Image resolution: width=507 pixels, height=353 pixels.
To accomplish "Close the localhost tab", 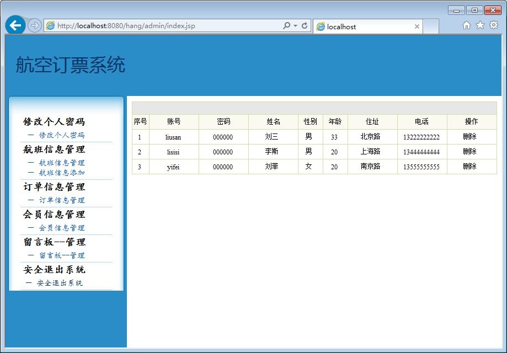I will click(417, 26).
